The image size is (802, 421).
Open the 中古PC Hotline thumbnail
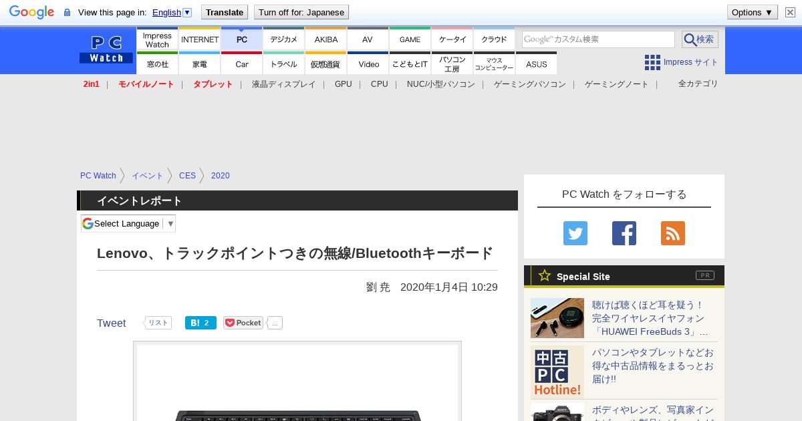coord(557,372)
